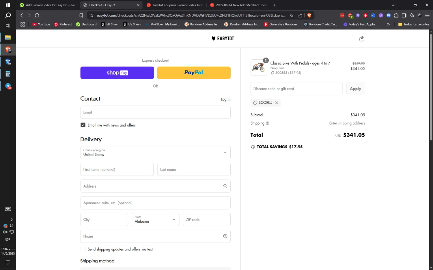
Task: Click the Discount code or gift card field
Action: (x=296, y=89)
